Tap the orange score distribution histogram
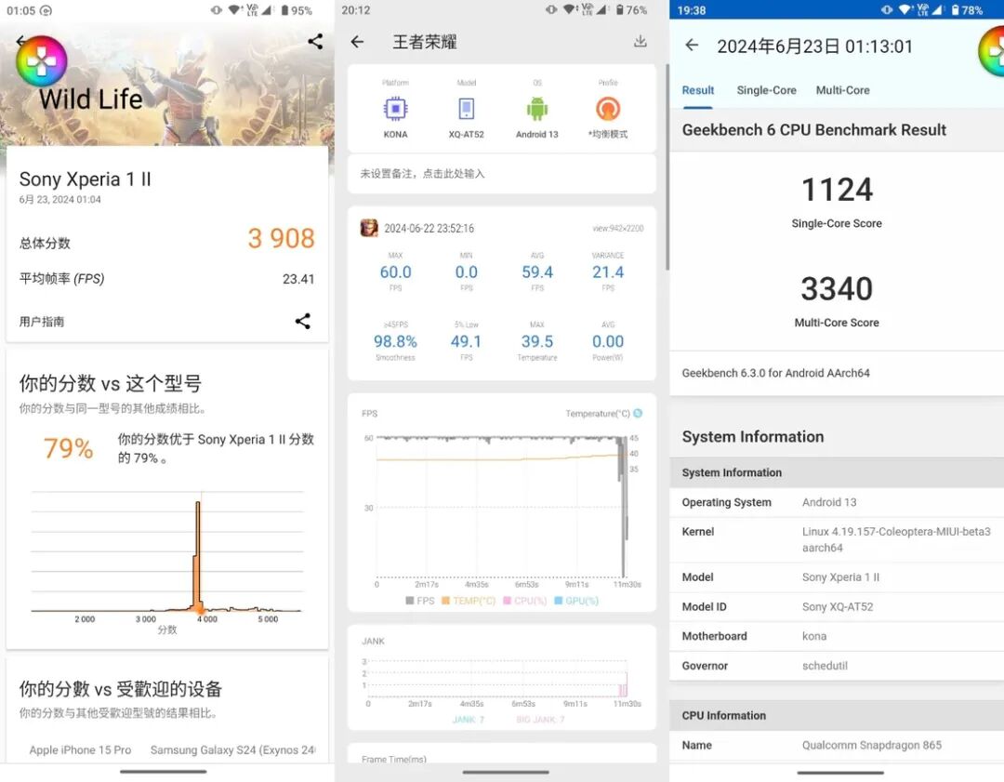 (x=166, y=552)
